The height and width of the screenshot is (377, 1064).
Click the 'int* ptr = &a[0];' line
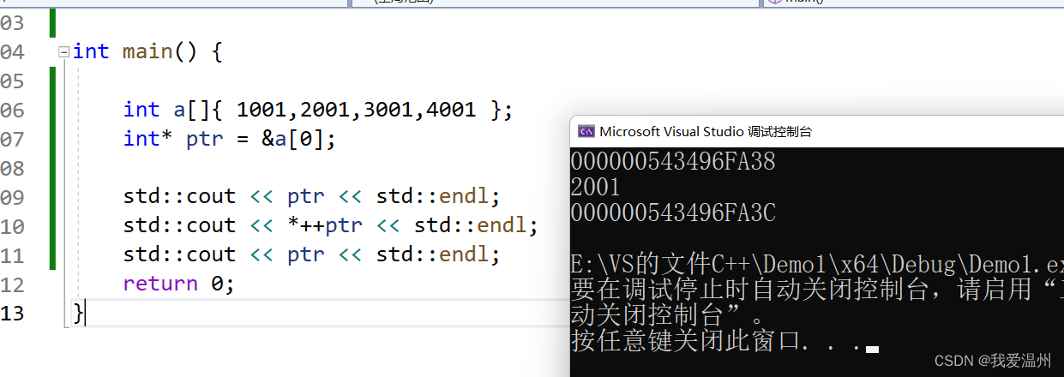tap(230, 139)
